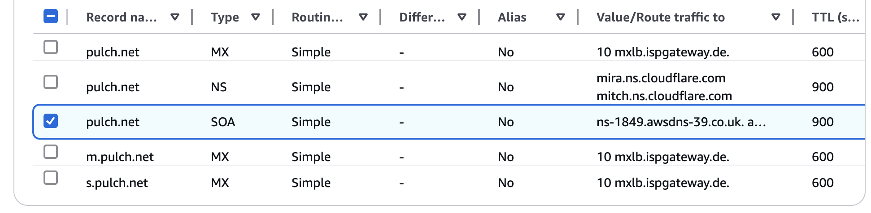
Task: Click the Record name column header
Action: click(x=122, y=17)
